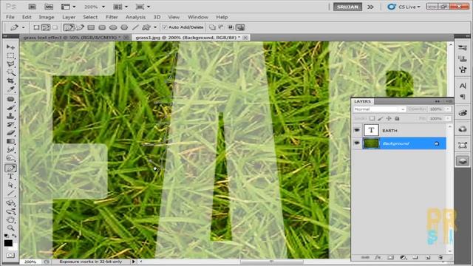Select the Gradient tool
473x266 pixels.
[10, 141]
